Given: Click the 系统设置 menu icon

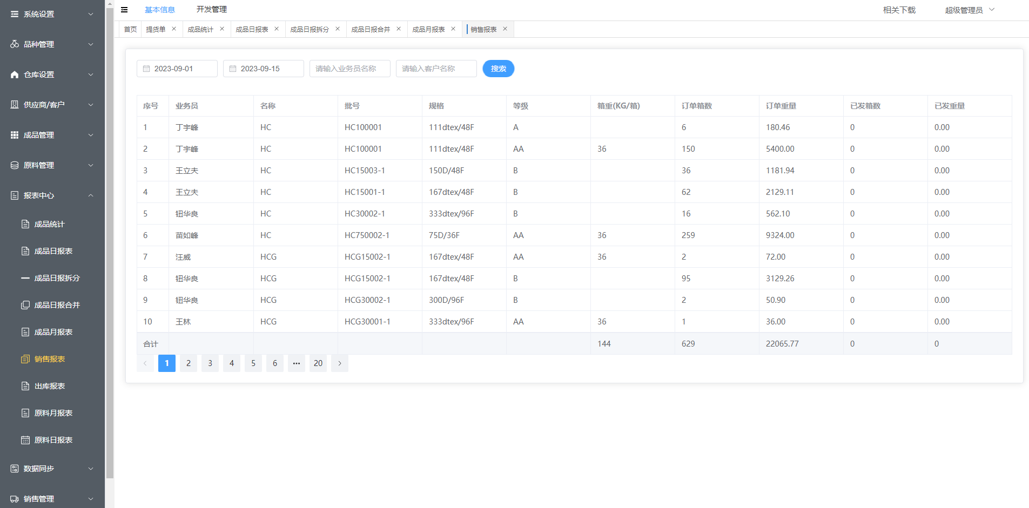Looking at the screenshot, I should pyautogui.click(x=15, y=14).
